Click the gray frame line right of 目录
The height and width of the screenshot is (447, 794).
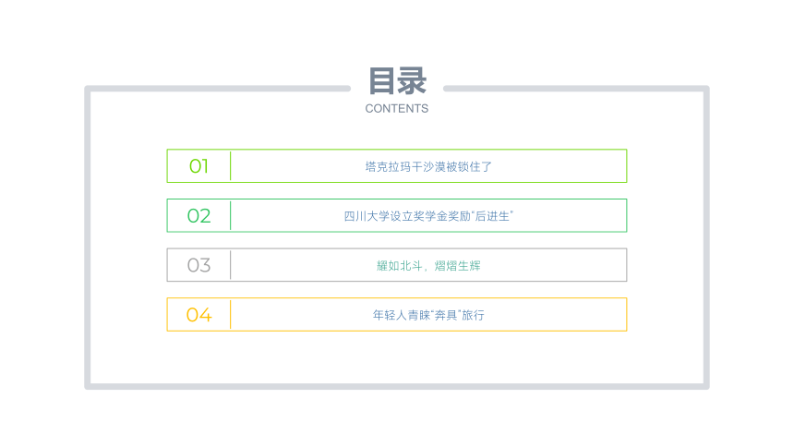point(576,88)
